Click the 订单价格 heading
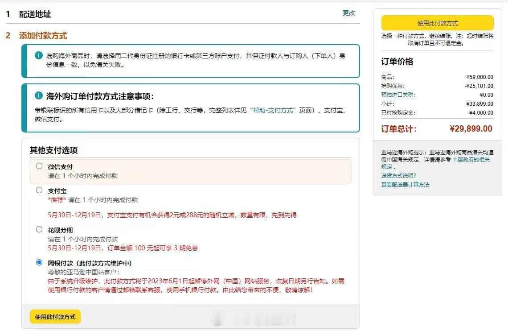Image resolution: width=508 pixels, height=331 pixels. click(397, 62)
